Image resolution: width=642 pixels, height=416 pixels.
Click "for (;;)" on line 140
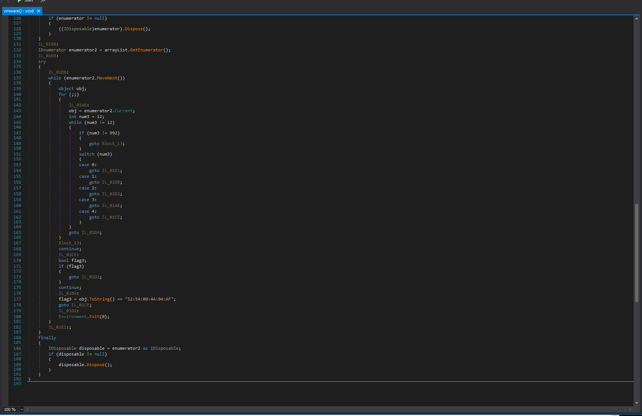pyautogui.click(x=69, y=94)
